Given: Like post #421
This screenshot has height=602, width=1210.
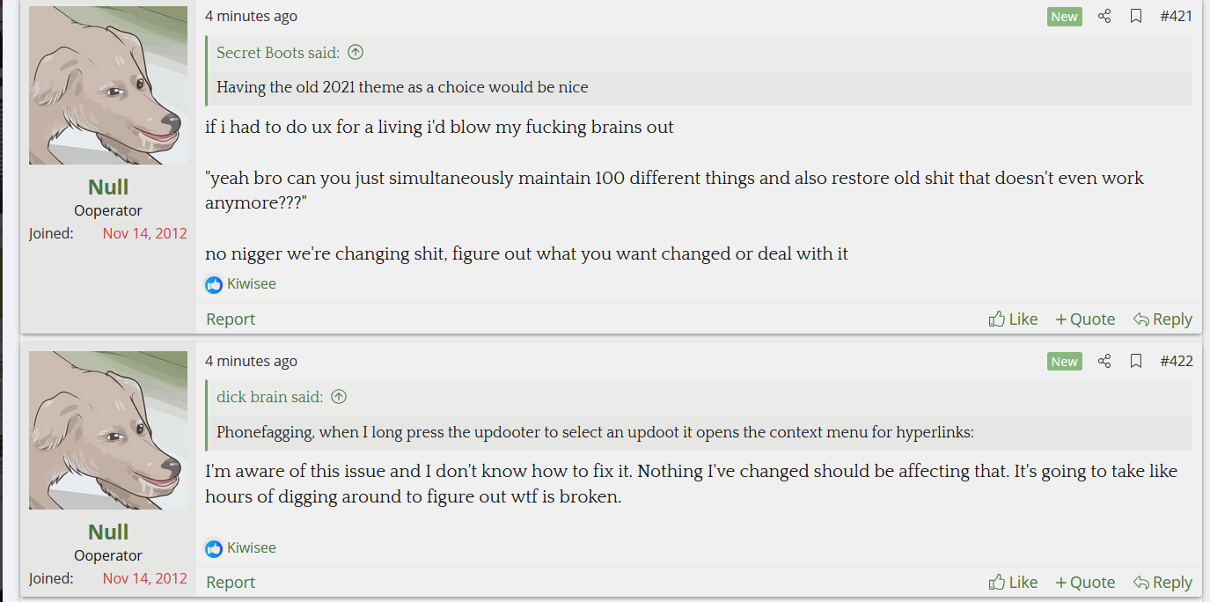Looking at the screenshot, I should coord(1013,319).
